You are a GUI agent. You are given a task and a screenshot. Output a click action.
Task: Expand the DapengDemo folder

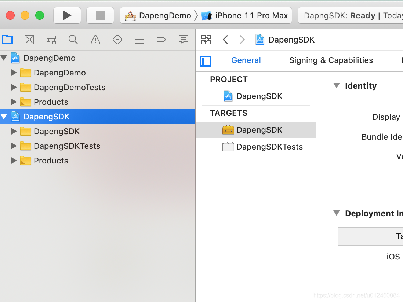(x=14, y=73)
